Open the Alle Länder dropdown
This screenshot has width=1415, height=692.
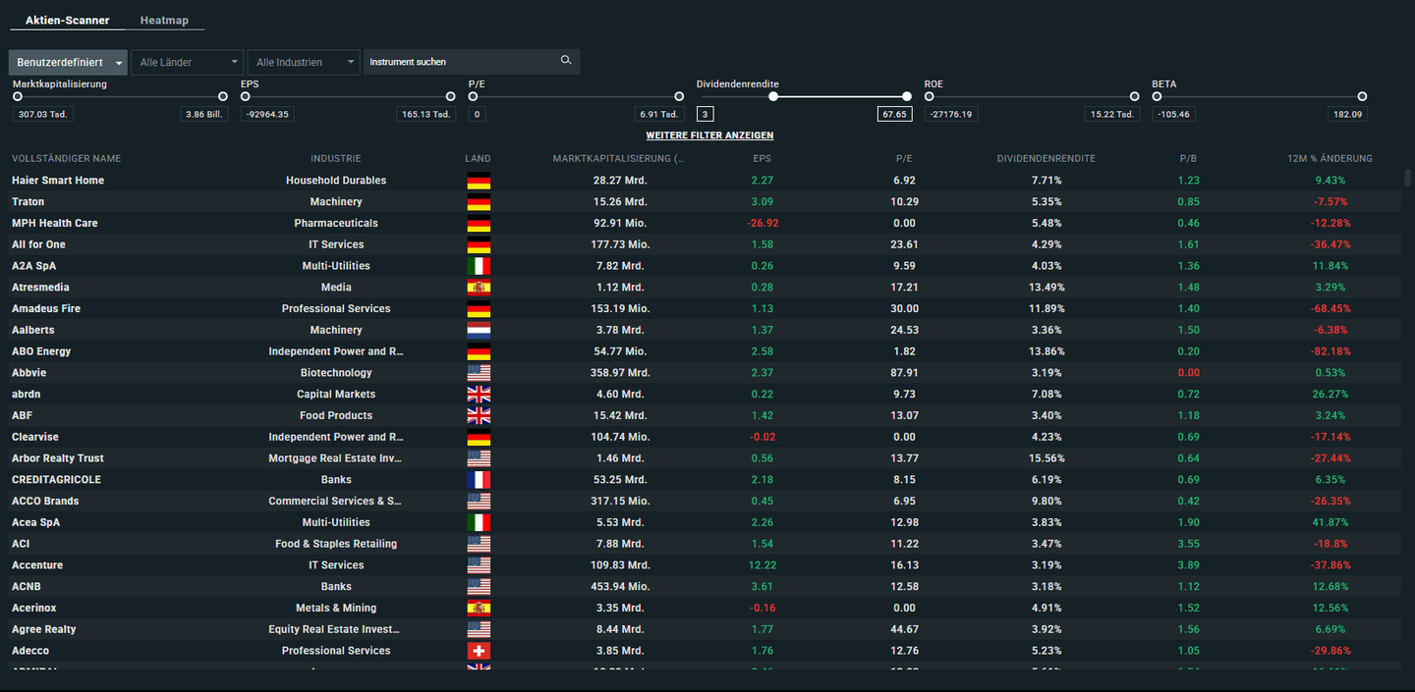tap(187, 61)
